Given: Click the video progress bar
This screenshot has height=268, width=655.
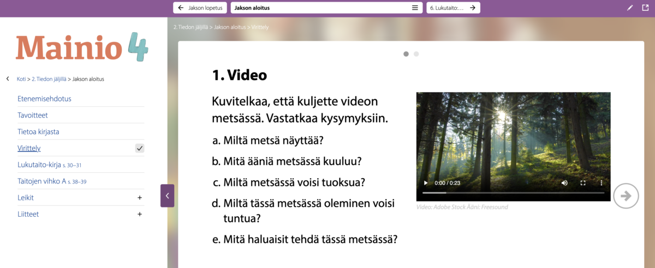Looking at the screenshot, I should (x=513, y=193).
